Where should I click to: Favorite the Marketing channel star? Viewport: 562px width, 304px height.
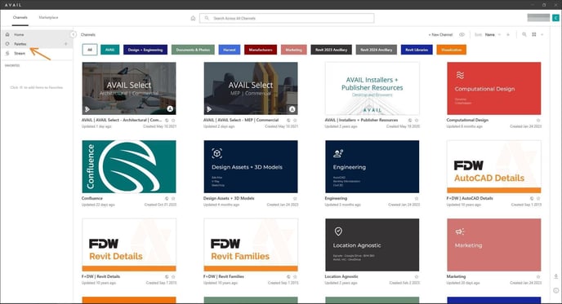click(538, 277)
